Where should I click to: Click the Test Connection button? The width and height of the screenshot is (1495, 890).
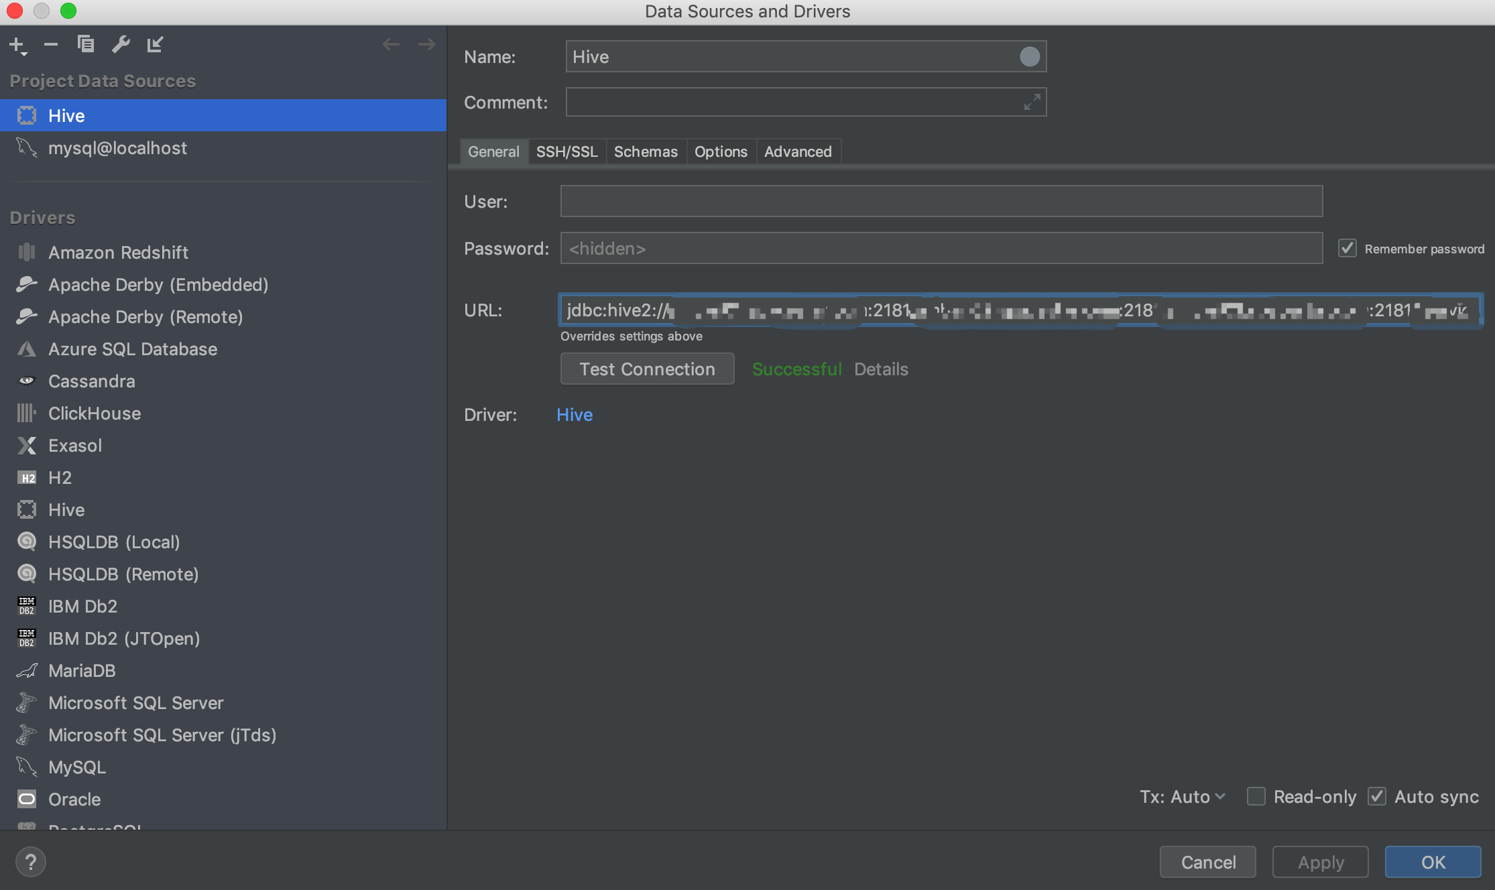click(648, 368)
